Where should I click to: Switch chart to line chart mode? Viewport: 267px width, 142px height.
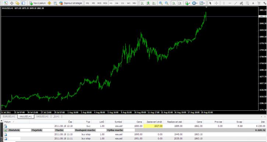154,3
